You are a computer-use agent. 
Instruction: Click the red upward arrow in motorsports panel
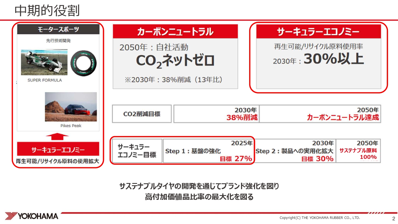(58, 136)
